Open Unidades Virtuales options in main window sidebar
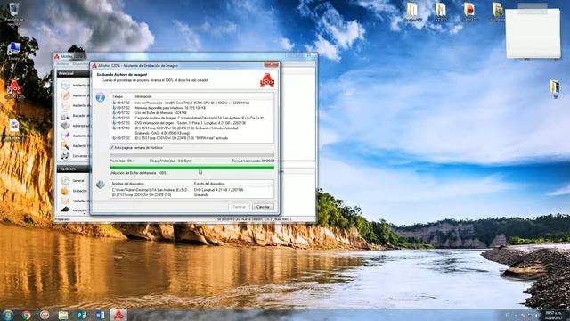This screenshot has width=570, height=321. (75, 201)
